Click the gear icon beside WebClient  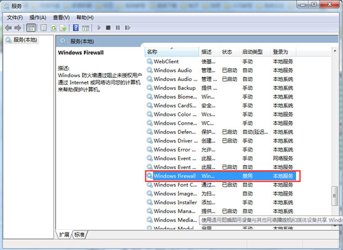(x=149, y=61)
